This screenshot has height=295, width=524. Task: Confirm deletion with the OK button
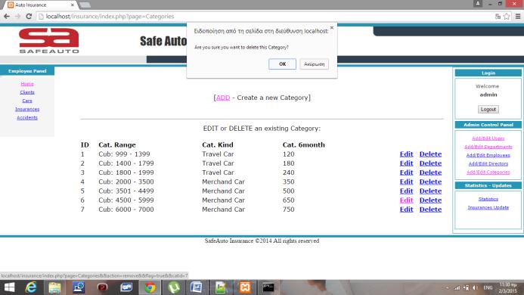[x=282, y=64]
